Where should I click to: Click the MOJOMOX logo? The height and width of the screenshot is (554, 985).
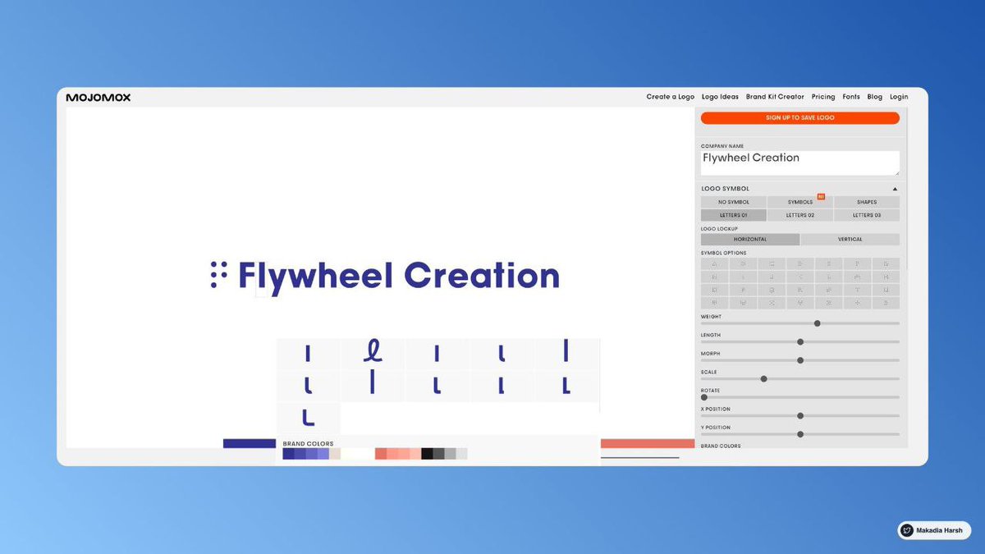click(x=98, y=97)
